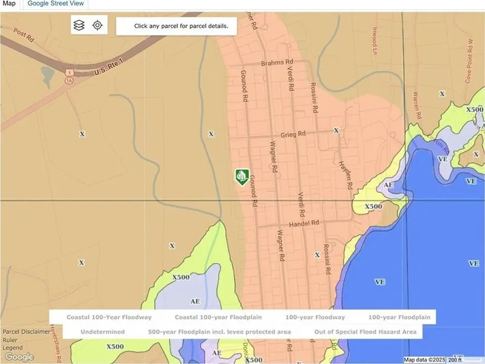Click the Google logo
Viewport: 485px width, 364px height.
point(19,357)
